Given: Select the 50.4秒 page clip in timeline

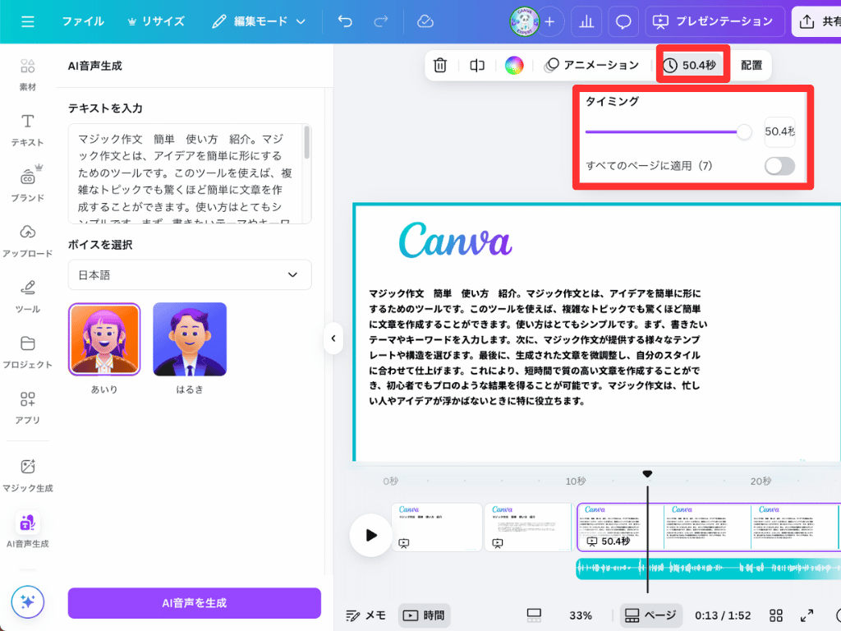Looking at the screenshot, I should coord(709,527).
